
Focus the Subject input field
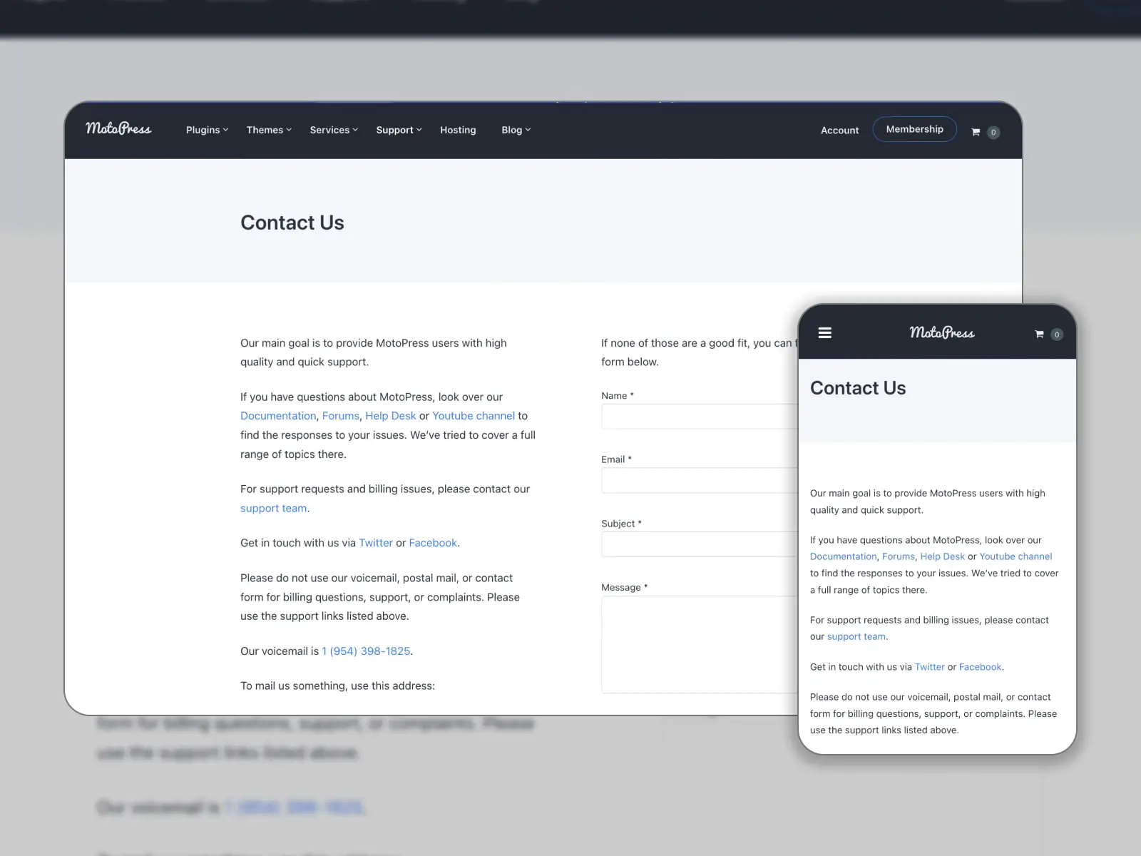point(699,544)
